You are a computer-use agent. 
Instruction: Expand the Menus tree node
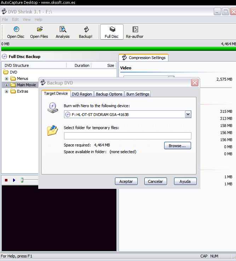point(6,79)
